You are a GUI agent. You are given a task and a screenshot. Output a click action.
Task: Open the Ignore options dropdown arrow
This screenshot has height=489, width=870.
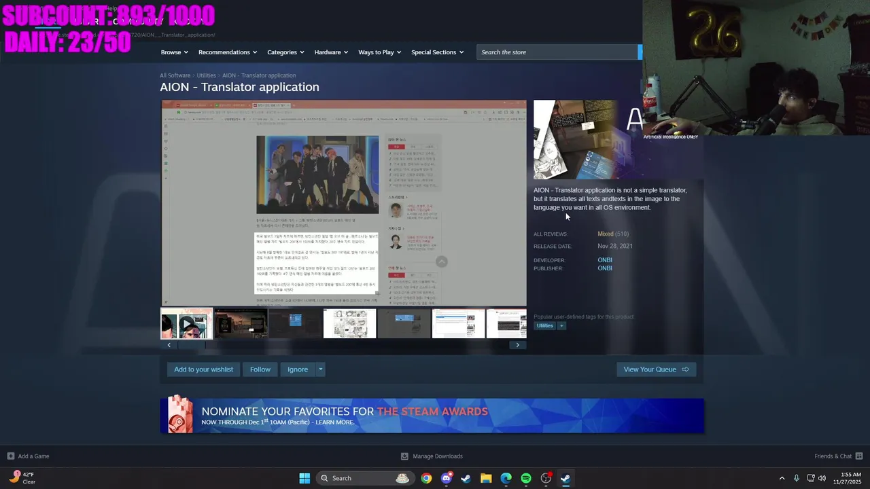click(x=321, y=369)
